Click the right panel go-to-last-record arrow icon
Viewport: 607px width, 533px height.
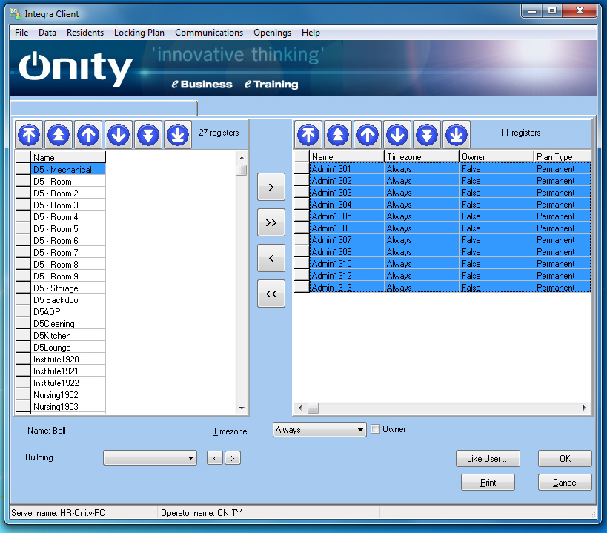click(x=457, y=134)
